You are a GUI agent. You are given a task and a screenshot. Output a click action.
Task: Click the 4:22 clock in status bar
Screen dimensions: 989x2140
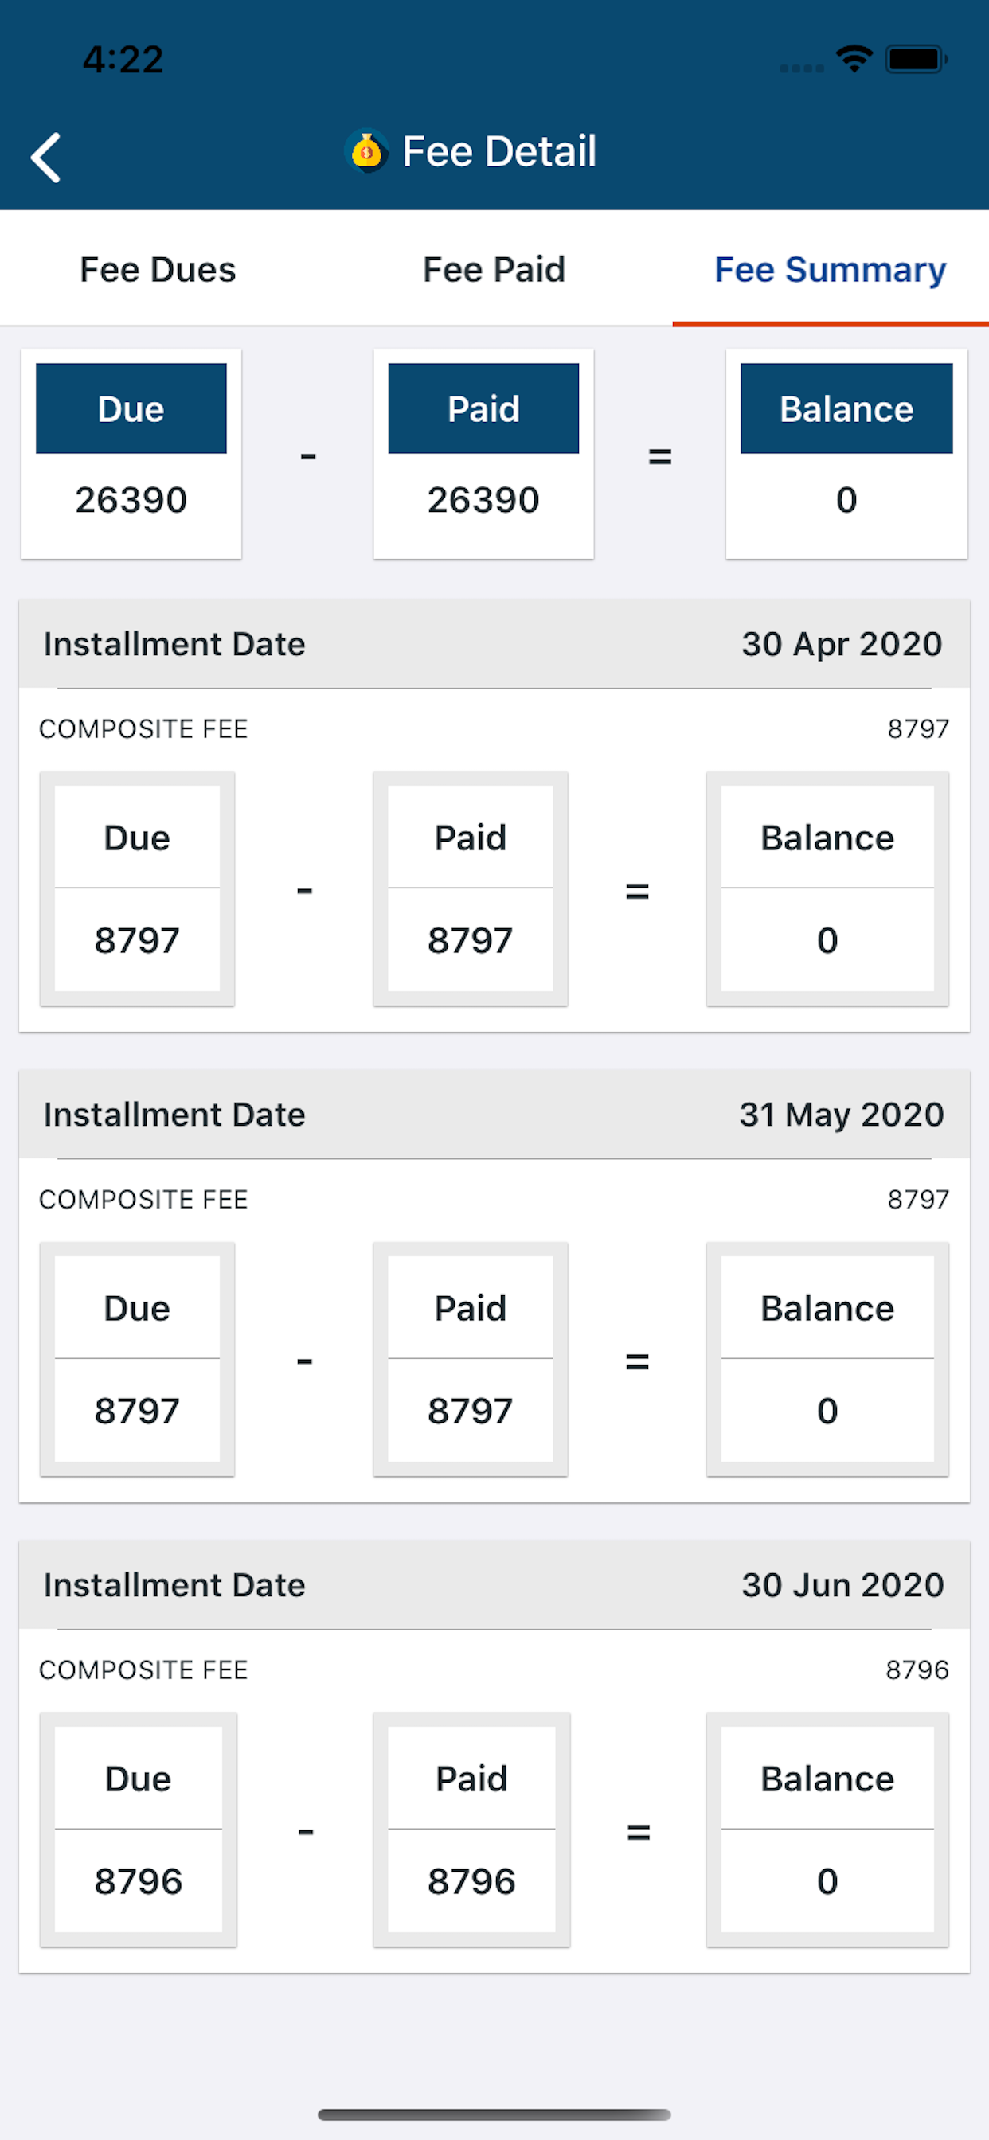click(123, 59)
